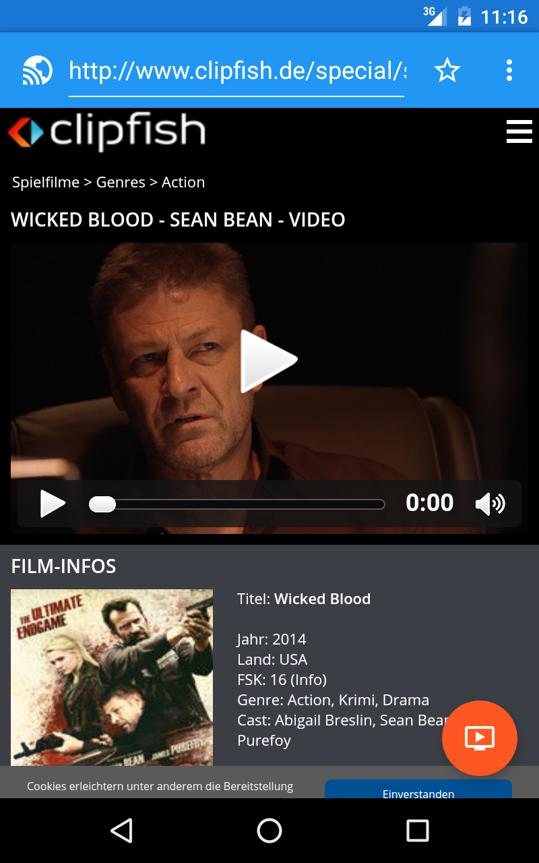Mute video using speaker icon
539x863 pixels.
tap(490, 504)
